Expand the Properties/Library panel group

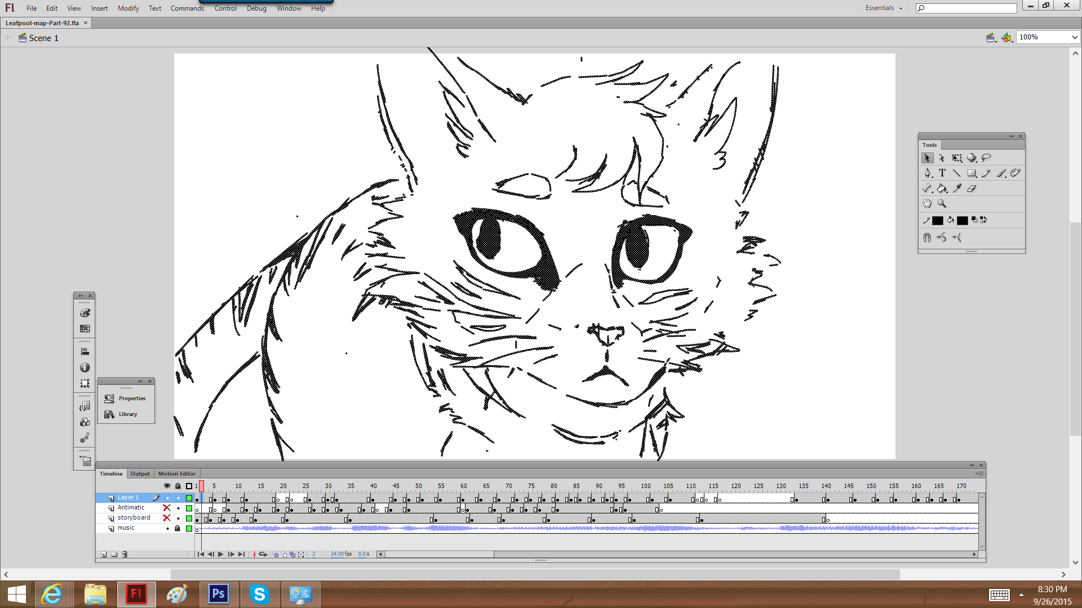[x=140, y=381]
